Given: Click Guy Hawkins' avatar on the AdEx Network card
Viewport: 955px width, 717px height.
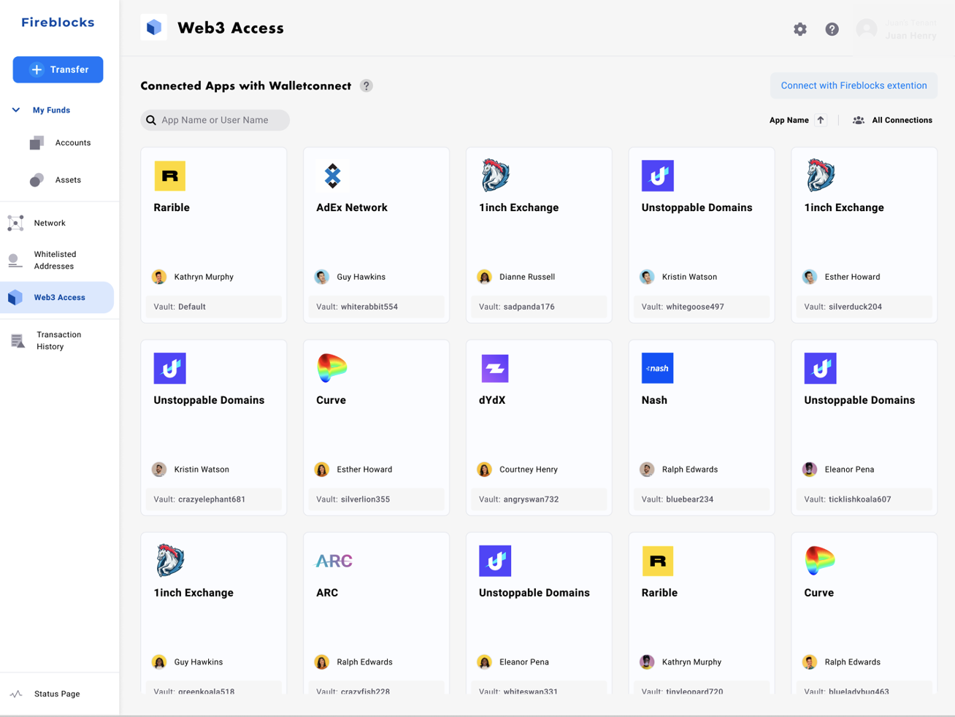Looking at the screenshot, I should tap(322, 277).
